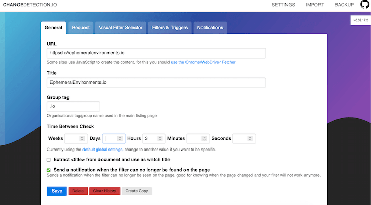Click the Seconds number field
The image size is (371, 205).
click(x=244, y=139)
